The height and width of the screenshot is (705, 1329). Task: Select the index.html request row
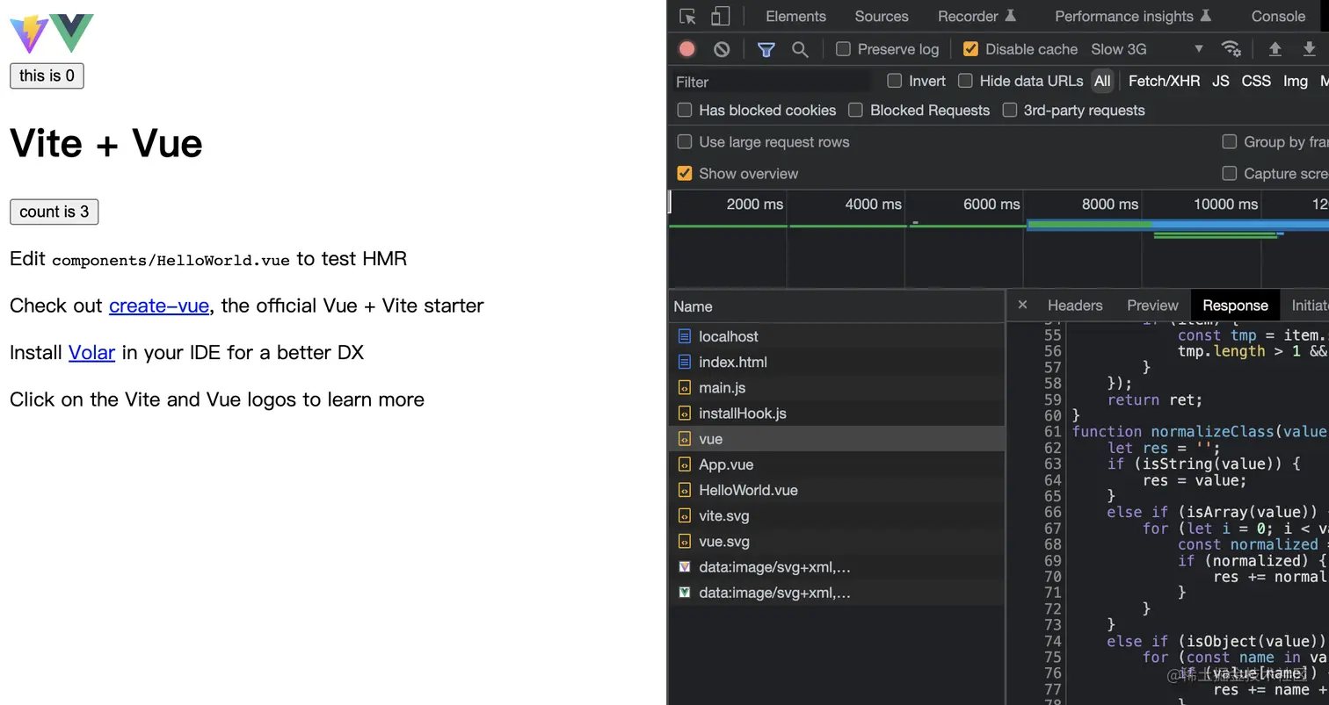pos(837,362)
